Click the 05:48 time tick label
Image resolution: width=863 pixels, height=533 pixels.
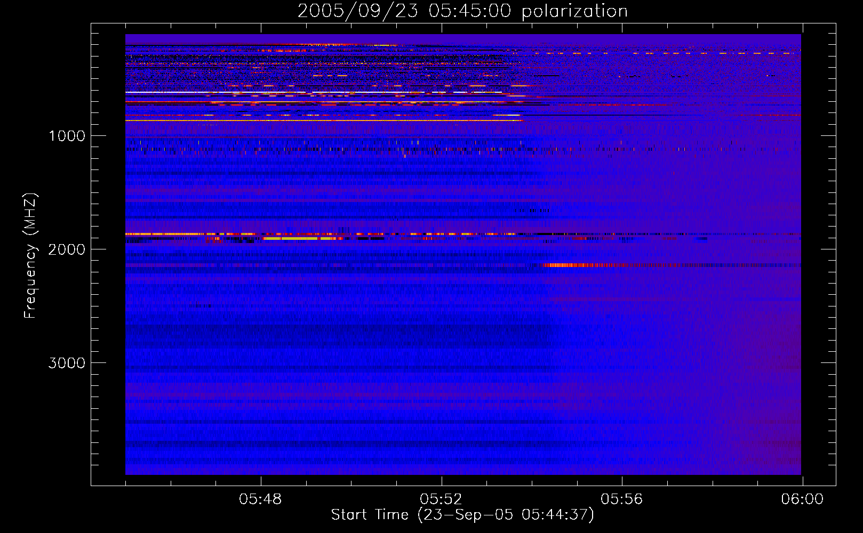click(260, 499)
